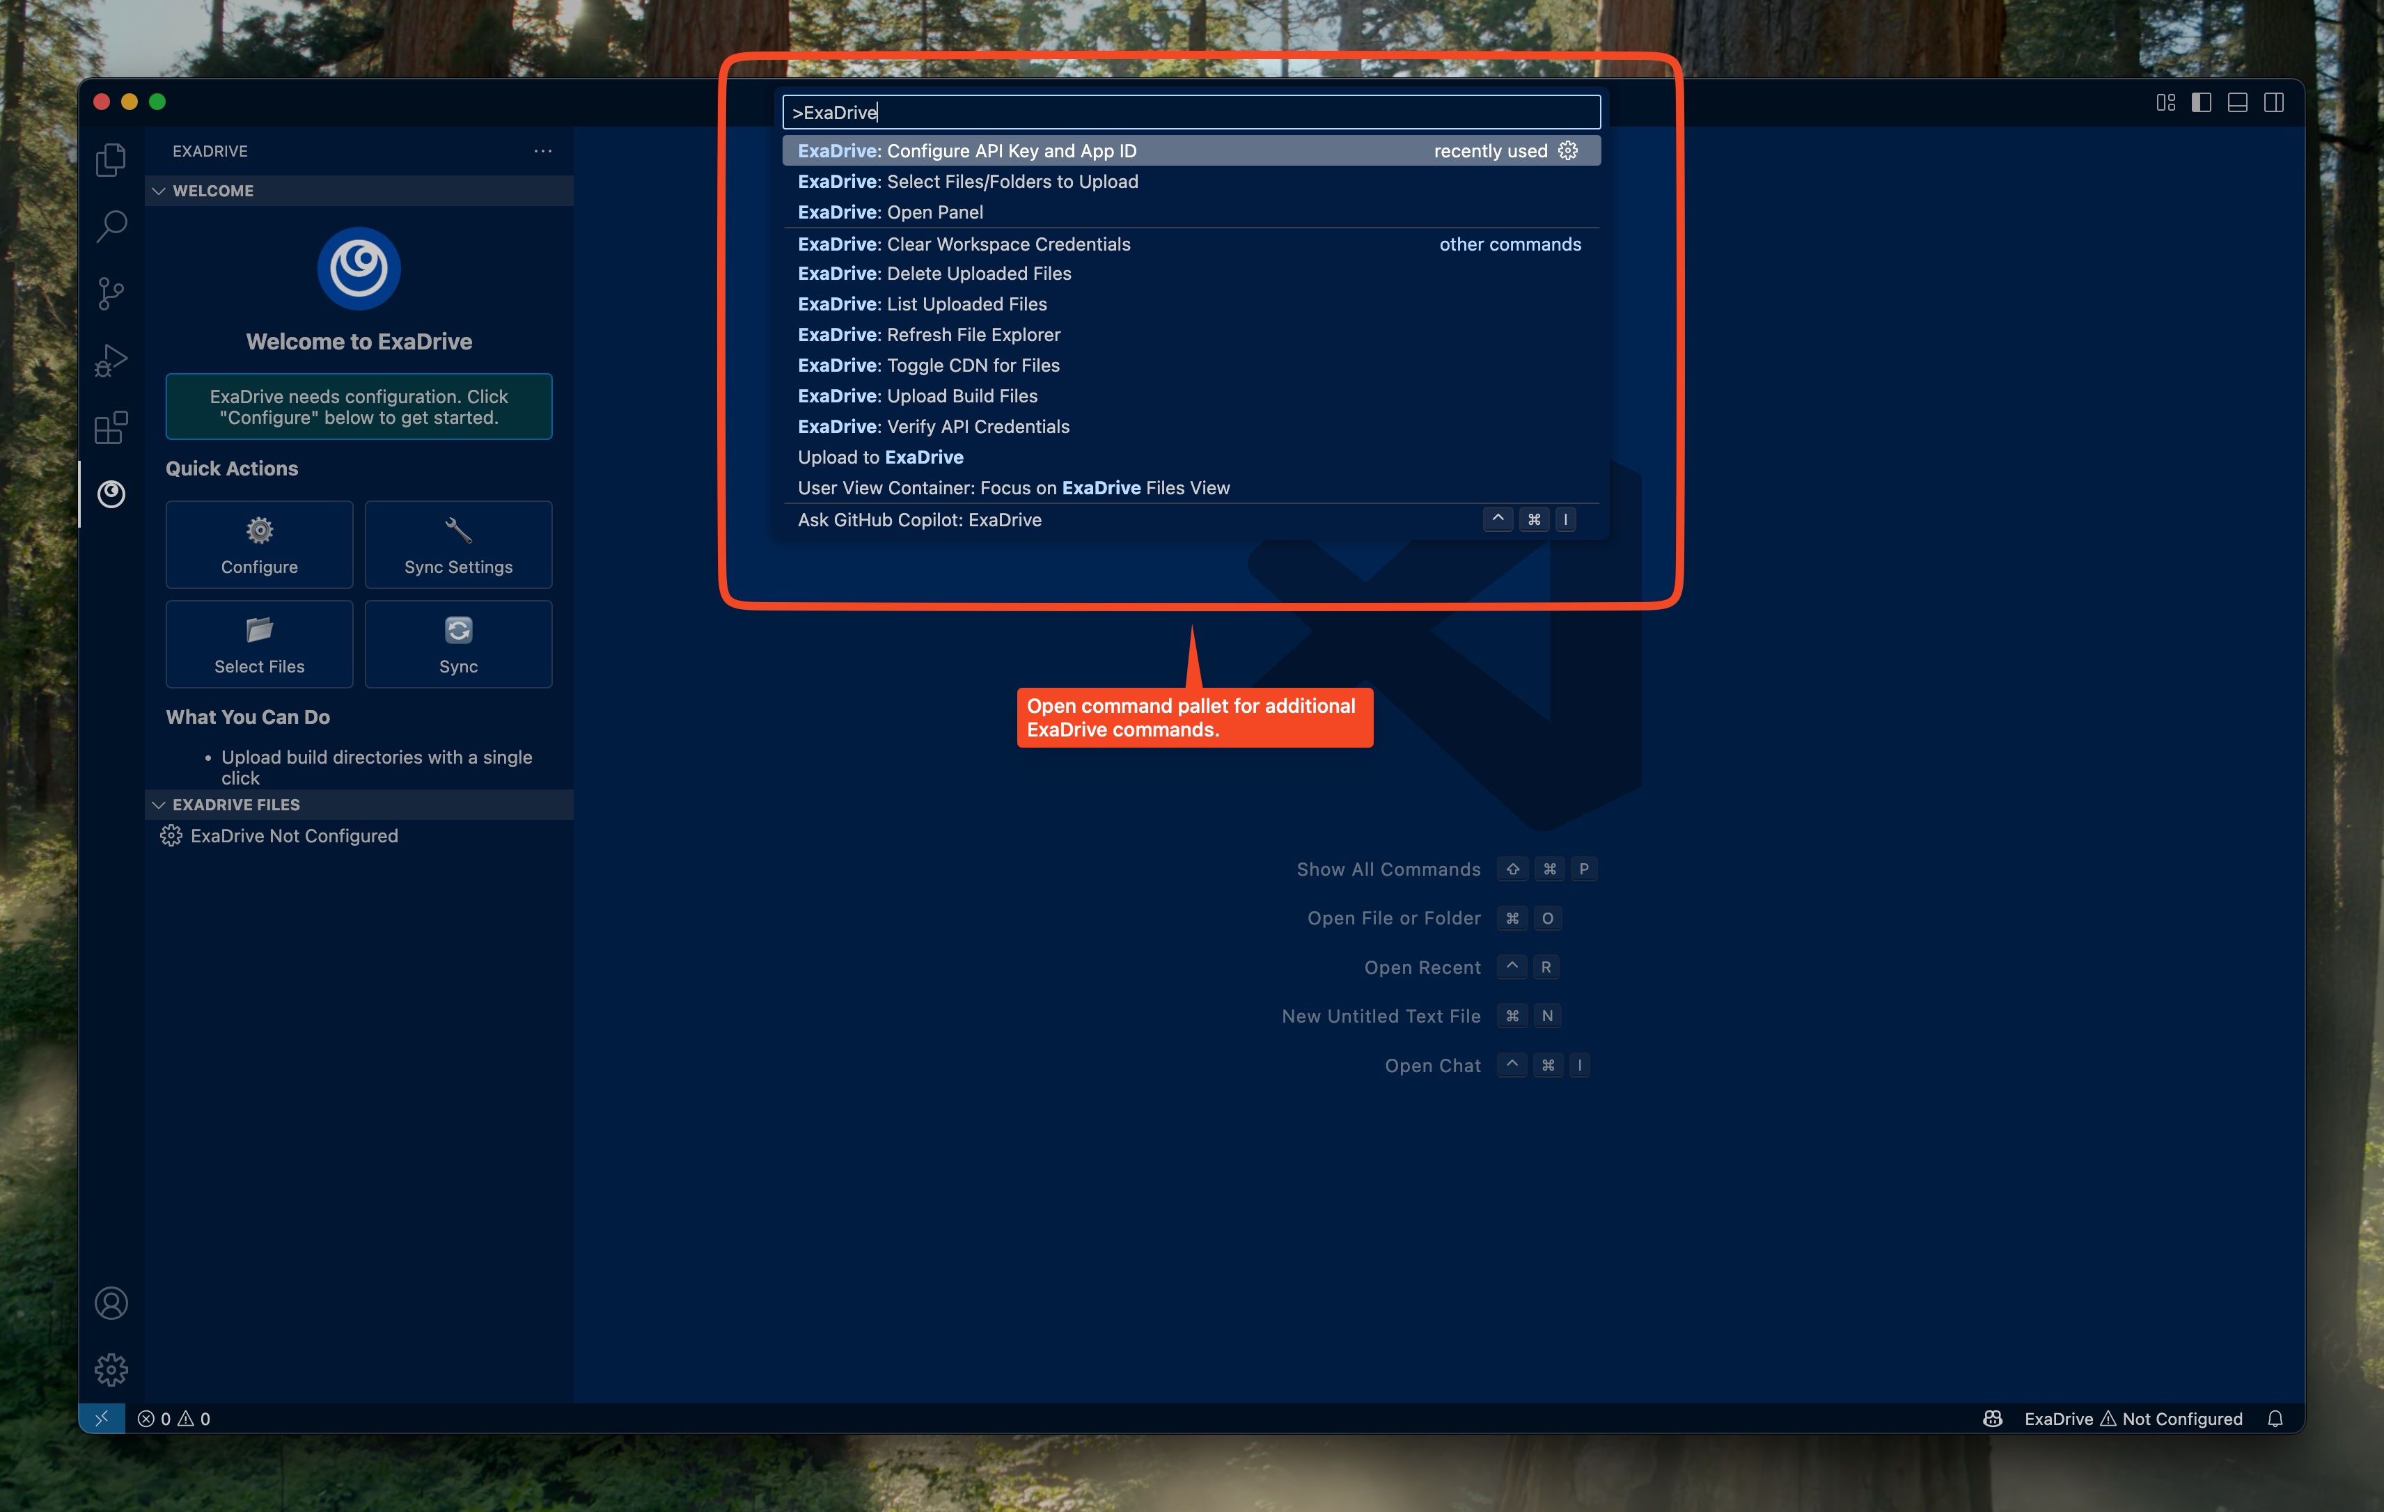Screen dimensions: 2384x1512
Task: Toggle the secondary side bar visibility
Action: 2274,102
